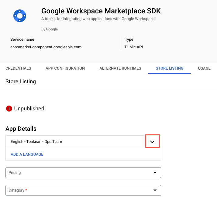
Task: Click the Google Workspace Marketplace SDK title
Action: (x=101, y=11)
